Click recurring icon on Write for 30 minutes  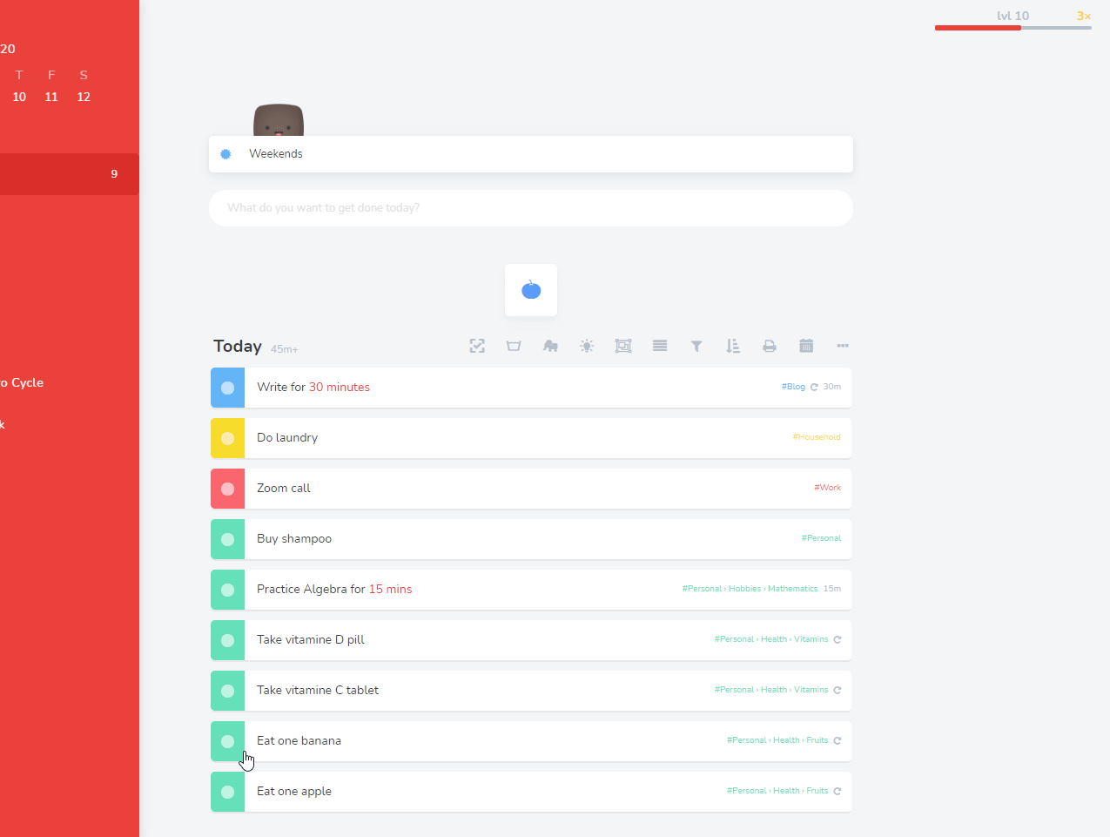point(814,387)
